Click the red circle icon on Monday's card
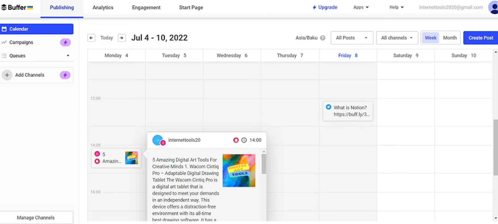Image resolution: width=498 pixels, height=224 pixels. 97,161
